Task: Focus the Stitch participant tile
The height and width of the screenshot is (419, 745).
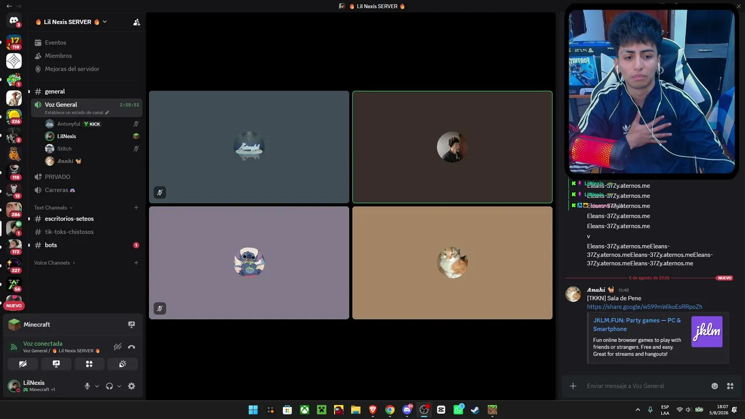Action: pos(249,262)
